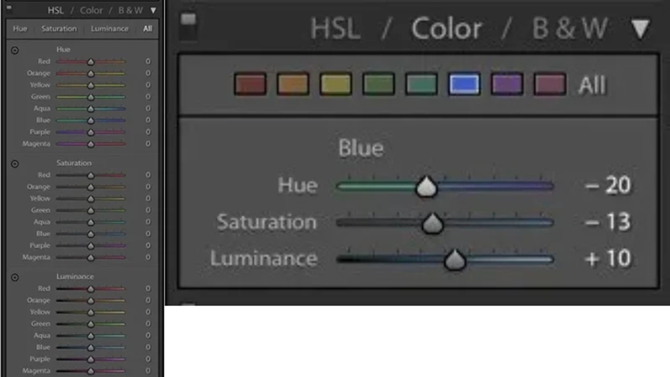This screenshot has width=670, height=377.
Task: Click the Hue Aqua value 0 field
Action: click(x=148, y=108)
